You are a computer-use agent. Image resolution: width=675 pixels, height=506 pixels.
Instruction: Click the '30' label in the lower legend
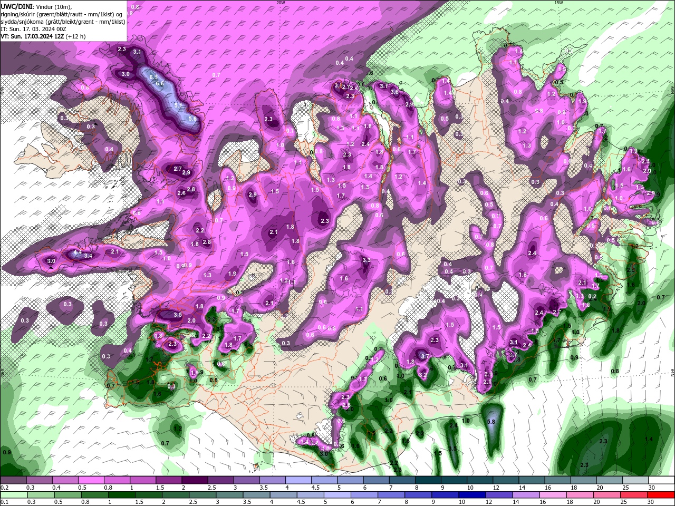[650, 502]
